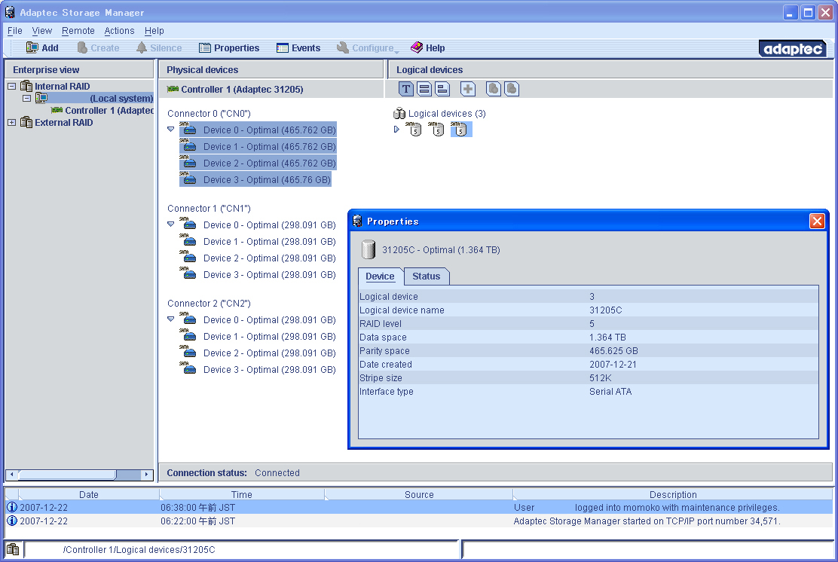The height and width of the screenshot is (562, 838).
Task: Select the first RAID 5 logical device icon
Action: click(414, 130)
